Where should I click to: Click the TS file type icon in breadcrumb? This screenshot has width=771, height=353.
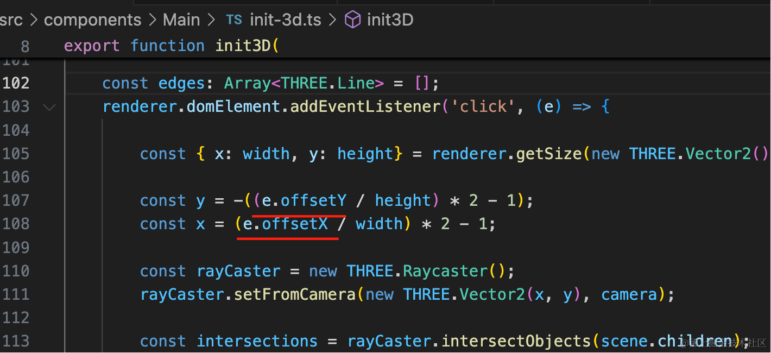(x=234, y=20)
